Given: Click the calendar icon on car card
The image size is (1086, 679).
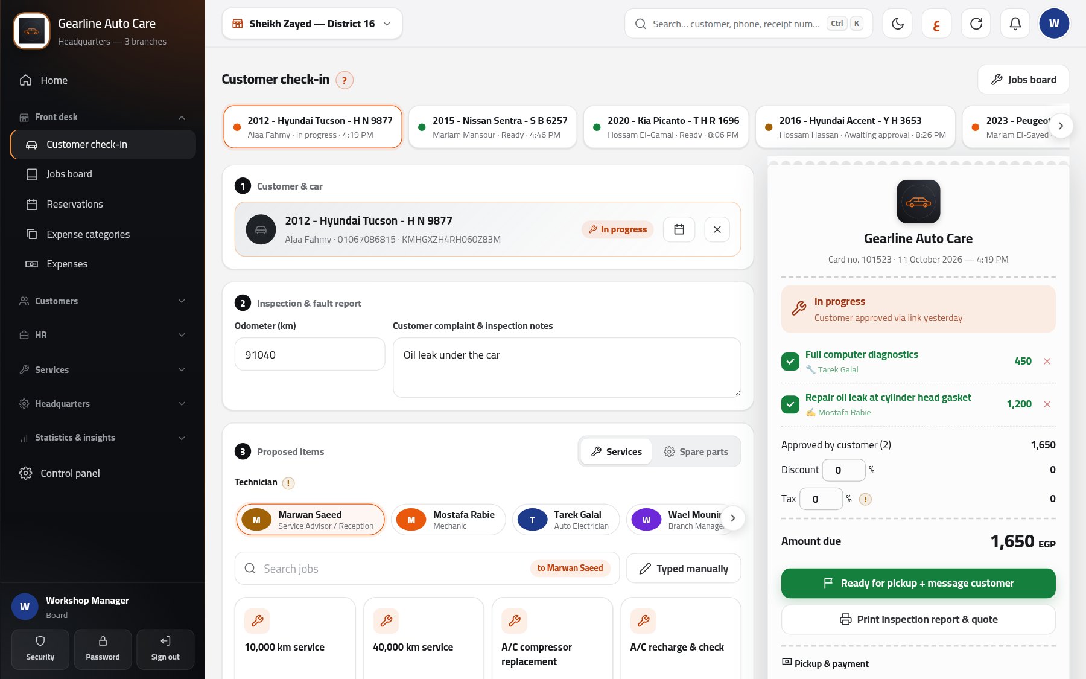Looking at the screenshot, I should click(679, 229).
